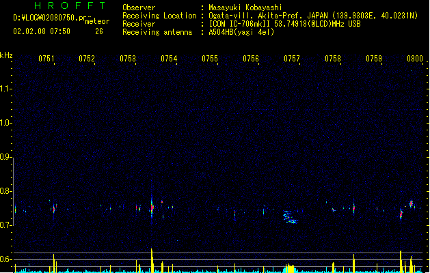Image resolution: width=430 pixels, height=273 pixels.
Task: Click the HROFFT title text
Action: pyautogui.click(x=70, y=5)
